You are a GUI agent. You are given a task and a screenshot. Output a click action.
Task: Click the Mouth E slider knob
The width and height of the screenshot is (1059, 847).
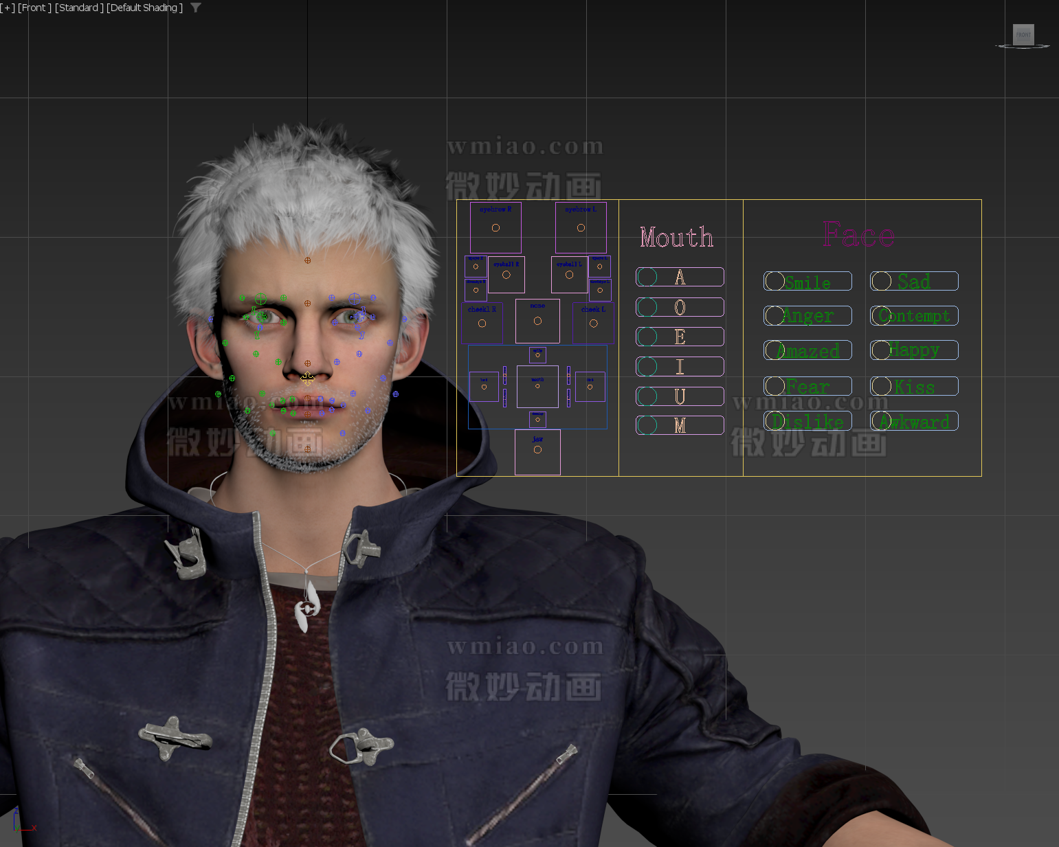(647, 337)
